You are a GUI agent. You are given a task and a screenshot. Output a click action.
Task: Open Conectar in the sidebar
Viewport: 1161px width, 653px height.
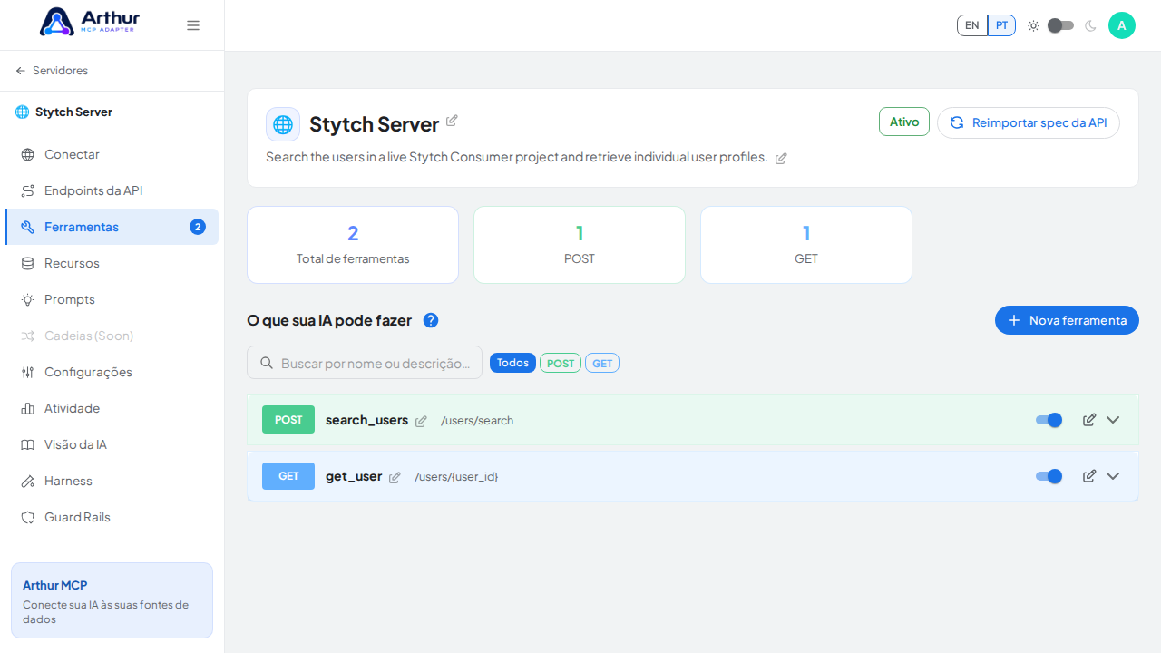tap(112, 154)
